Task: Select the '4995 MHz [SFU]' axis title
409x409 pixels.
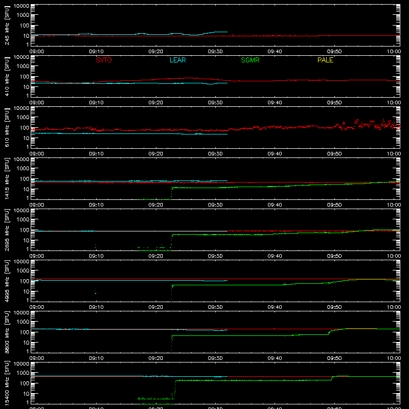Action: [7, 281]
